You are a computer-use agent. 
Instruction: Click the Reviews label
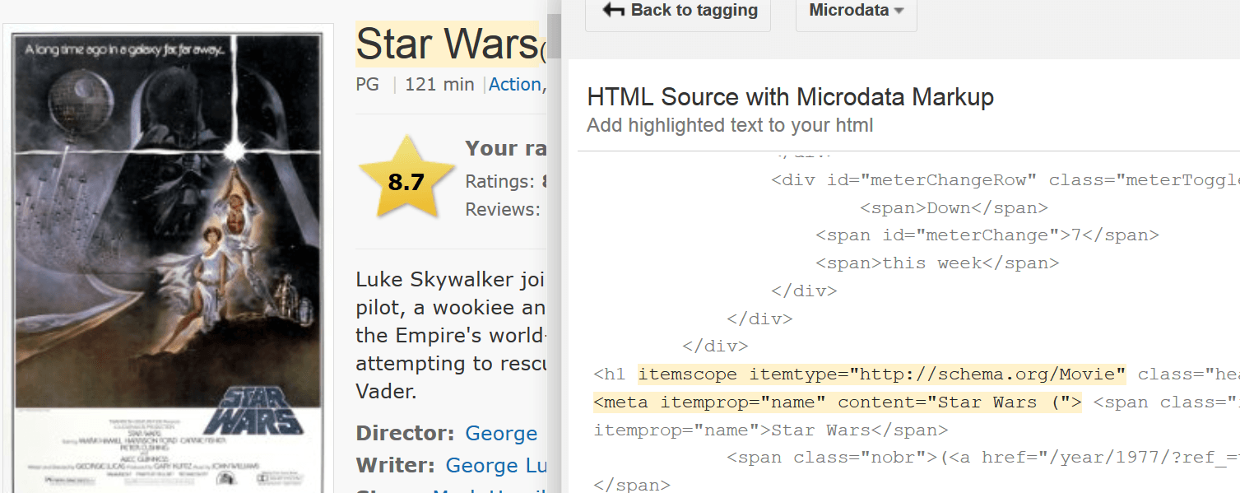point(502,209)
